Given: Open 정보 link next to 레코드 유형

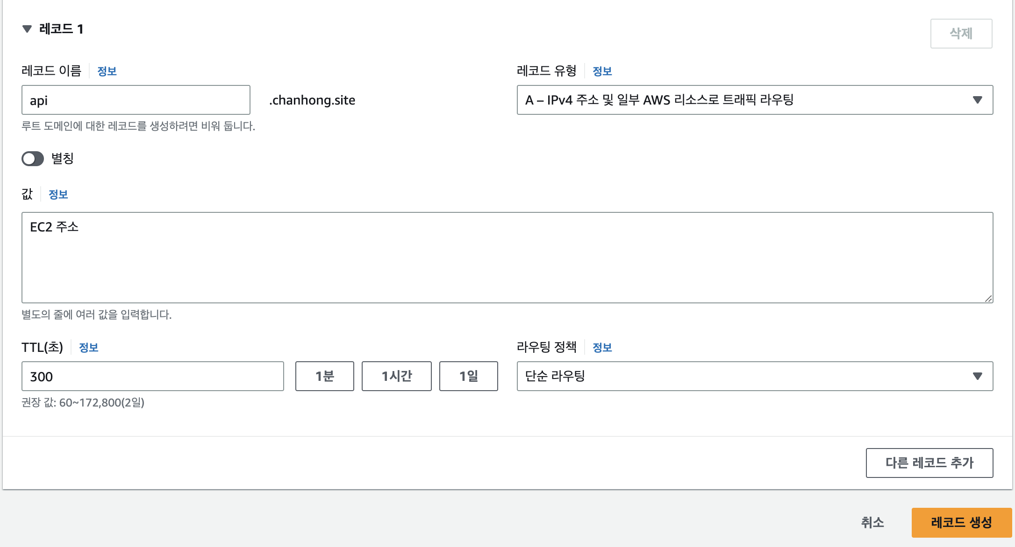Looking at the screenshot, I should tap(602, 71).
